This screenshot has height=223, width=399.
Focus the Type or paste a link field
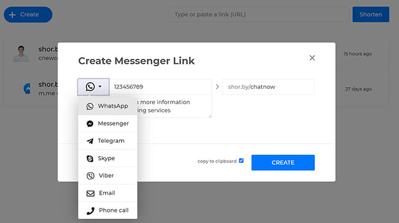pos(259,15)
